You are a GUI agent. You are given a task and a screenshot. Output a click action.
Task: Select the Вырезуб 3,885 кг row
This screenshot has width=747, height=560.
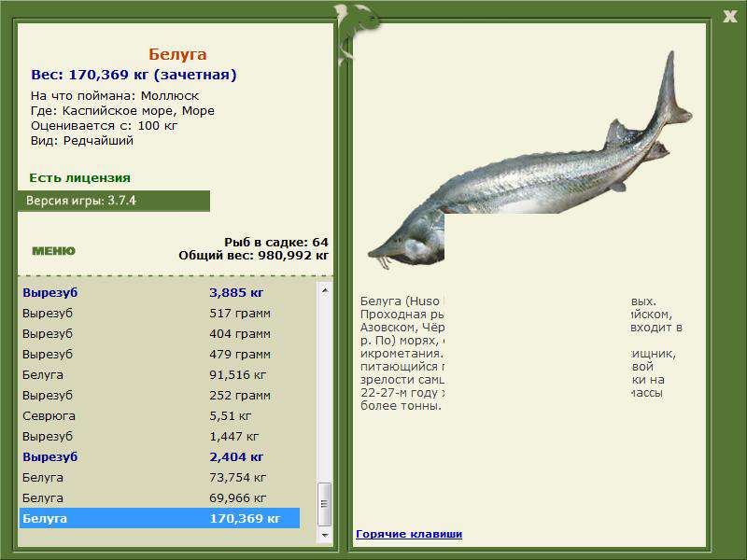point(160,292)
